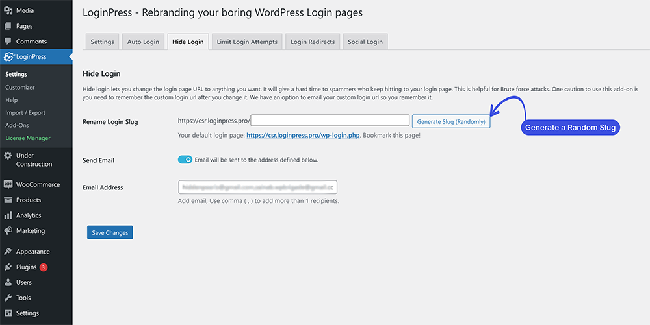
Task: Open the Plugins menu label
Action: [27, 267]
